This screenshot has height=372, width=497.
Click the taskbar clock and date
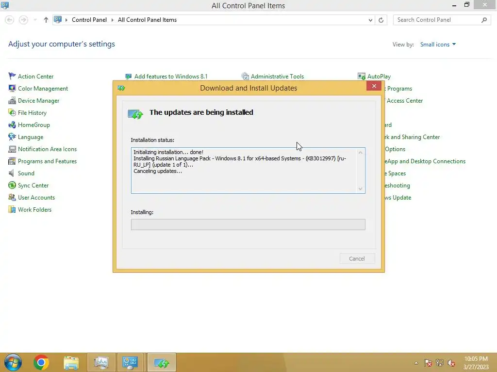click(476, 363)
